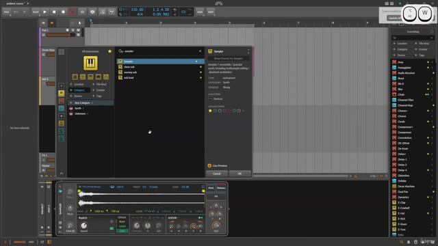Click the moving sub preset icon
Screen dimensions: 438x246
(x=120, y=72)
